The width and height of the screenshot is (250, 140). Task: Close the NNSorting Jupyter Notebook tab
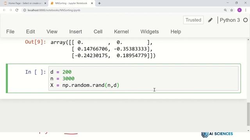pyautogui.click(x=92, y=3)
